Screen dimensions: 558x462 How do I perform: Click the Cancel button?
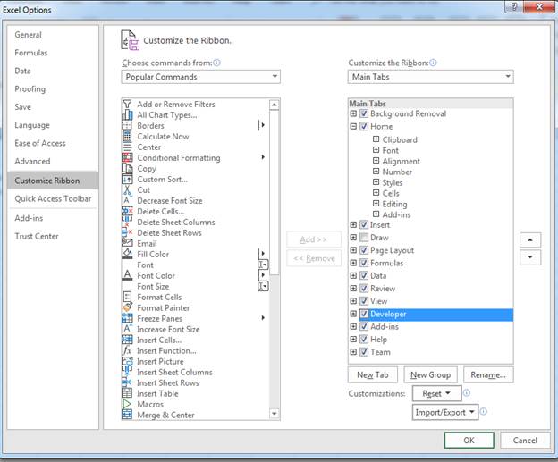click(525, 441)
